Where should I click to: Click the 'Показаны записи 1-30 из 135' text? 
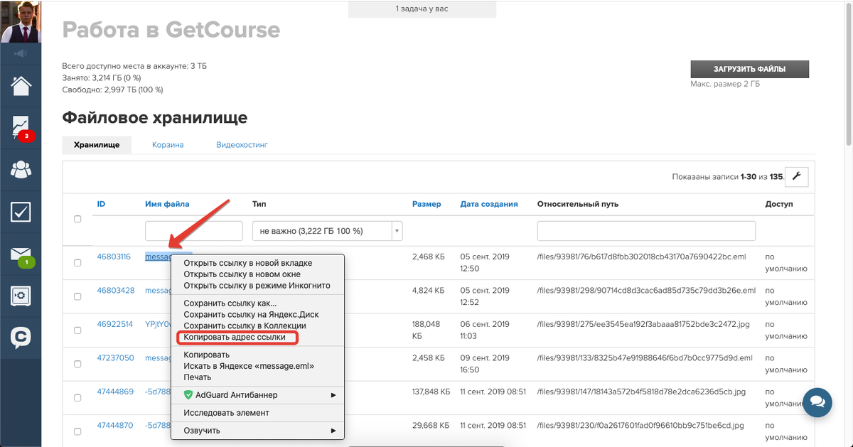click(x=727, y=177)
